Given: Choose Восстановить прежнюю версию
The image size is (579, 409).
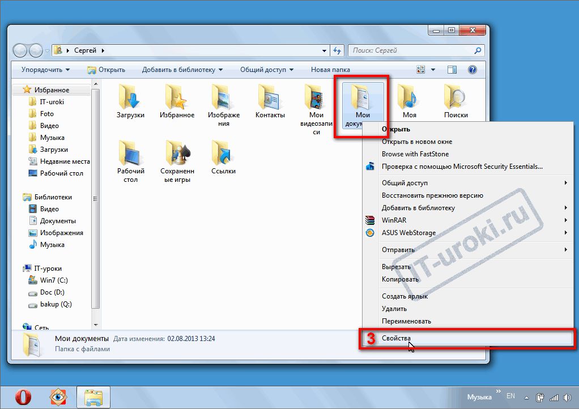Looking at the screenshot, I should 468,195.
